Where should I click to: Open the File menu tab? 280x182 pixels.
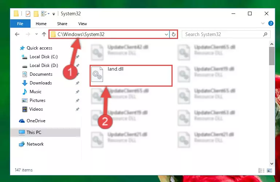tap(20, 24)
